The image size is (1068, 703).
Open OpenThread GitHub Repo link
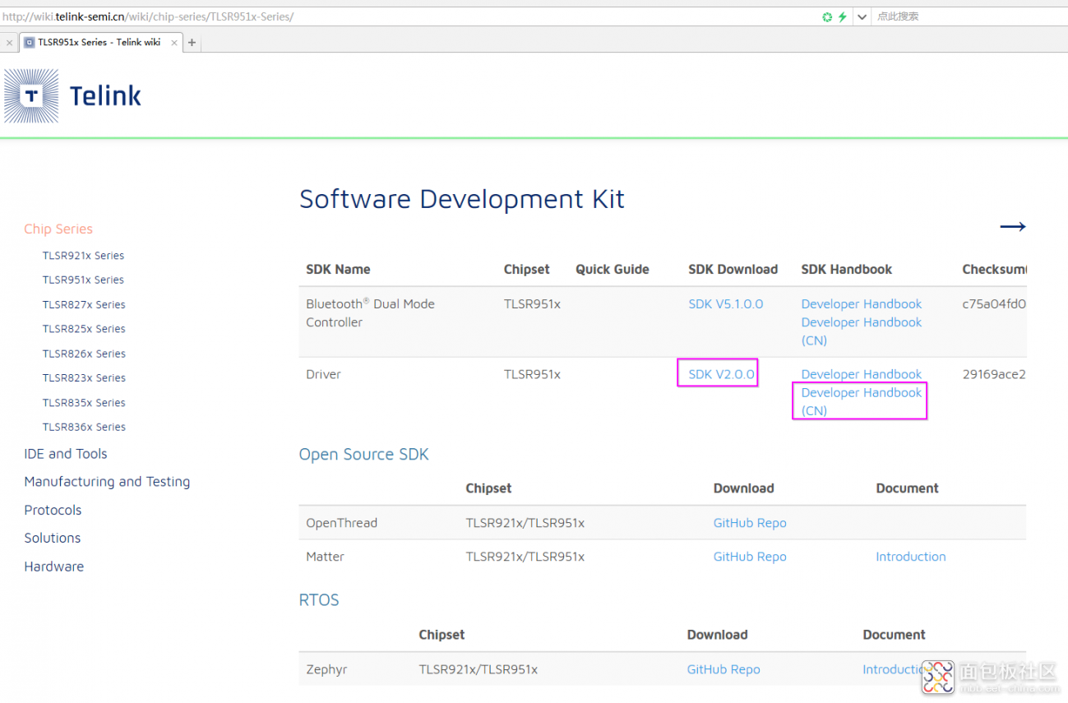(750, 523)
